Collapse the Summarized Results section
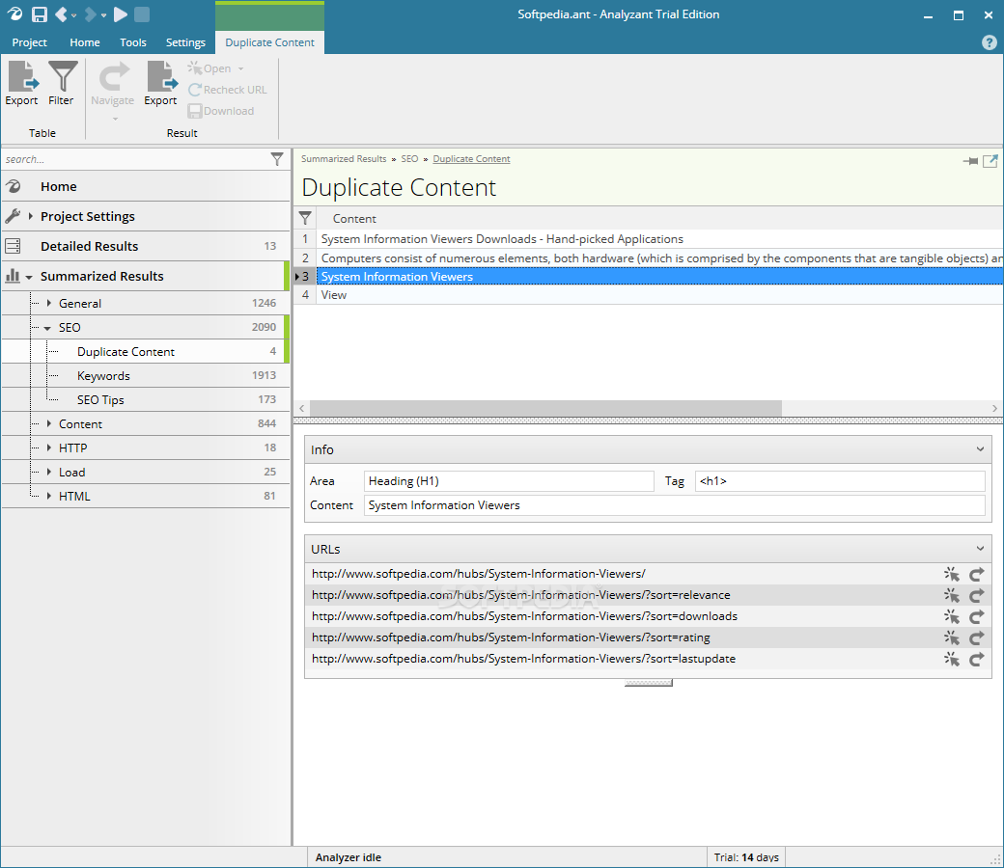Image resolution: width=1004 pixels, height=868 pixels. coord(29,277)
